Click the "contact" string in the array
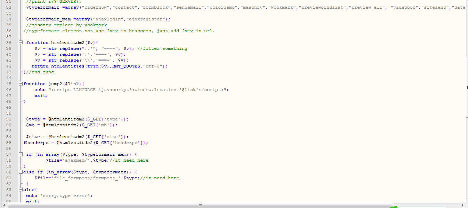 pyautogui.click(x=124, y=7)
